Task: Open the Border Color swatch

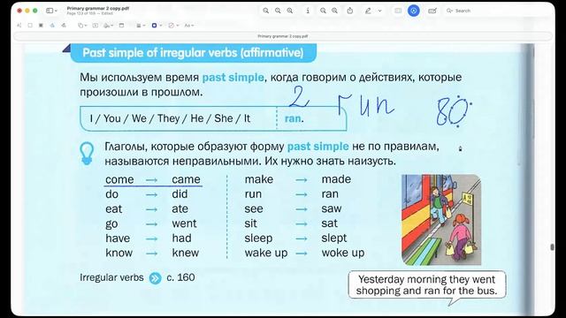Action: (x=154, y=26)
